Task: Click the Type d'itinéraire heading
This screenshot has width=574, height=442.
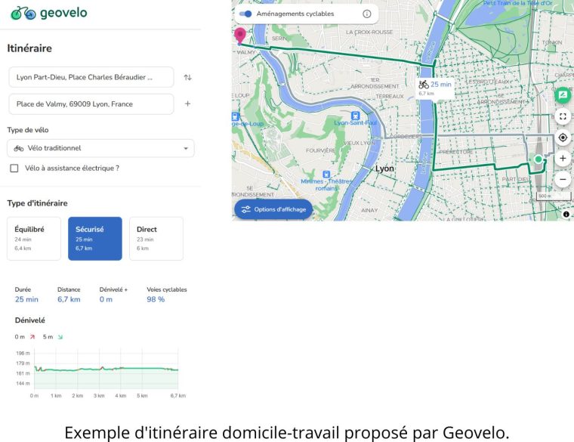Action: pos(37,203)
